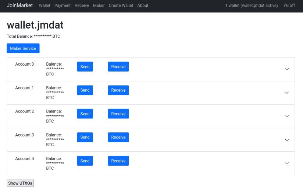Click the '1 wallet (wallet.jmdat active)' status text
Screen dimensions: 303x194
[252, 6]
